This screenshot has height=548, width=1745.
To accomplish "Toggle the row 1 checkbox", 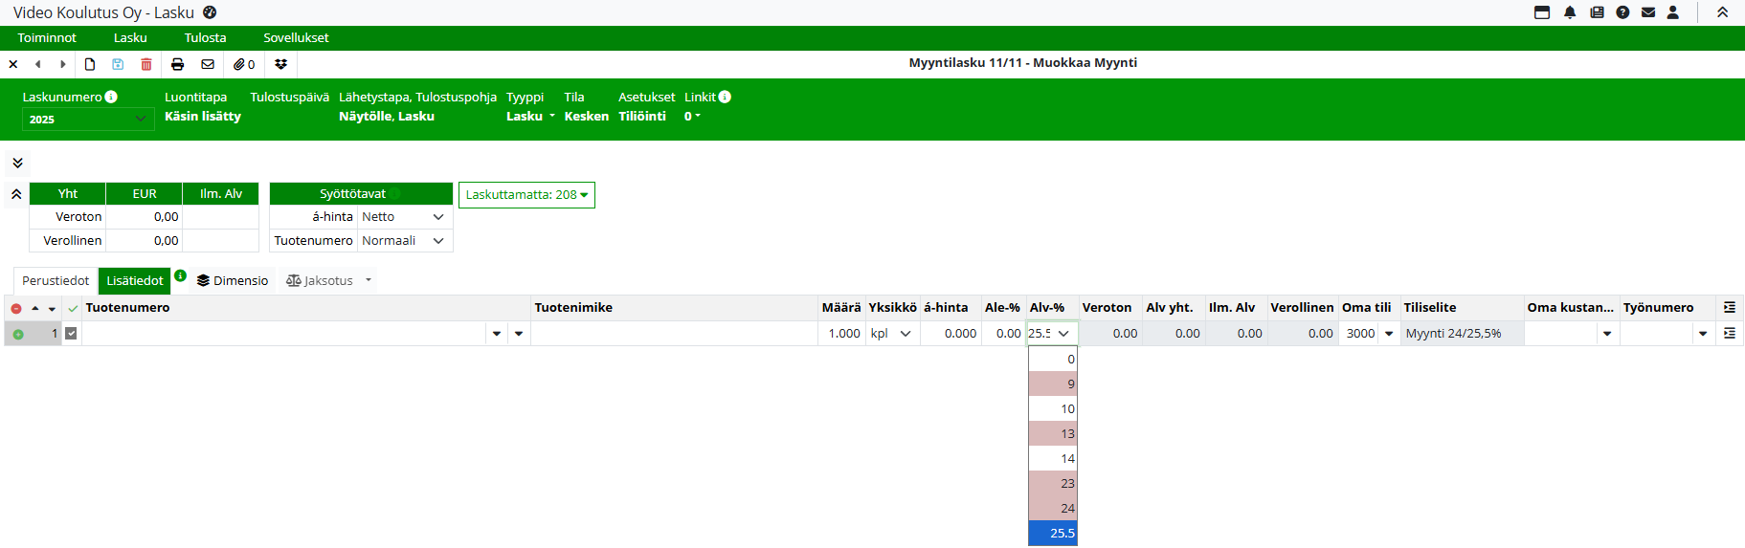I will [71, 334].
